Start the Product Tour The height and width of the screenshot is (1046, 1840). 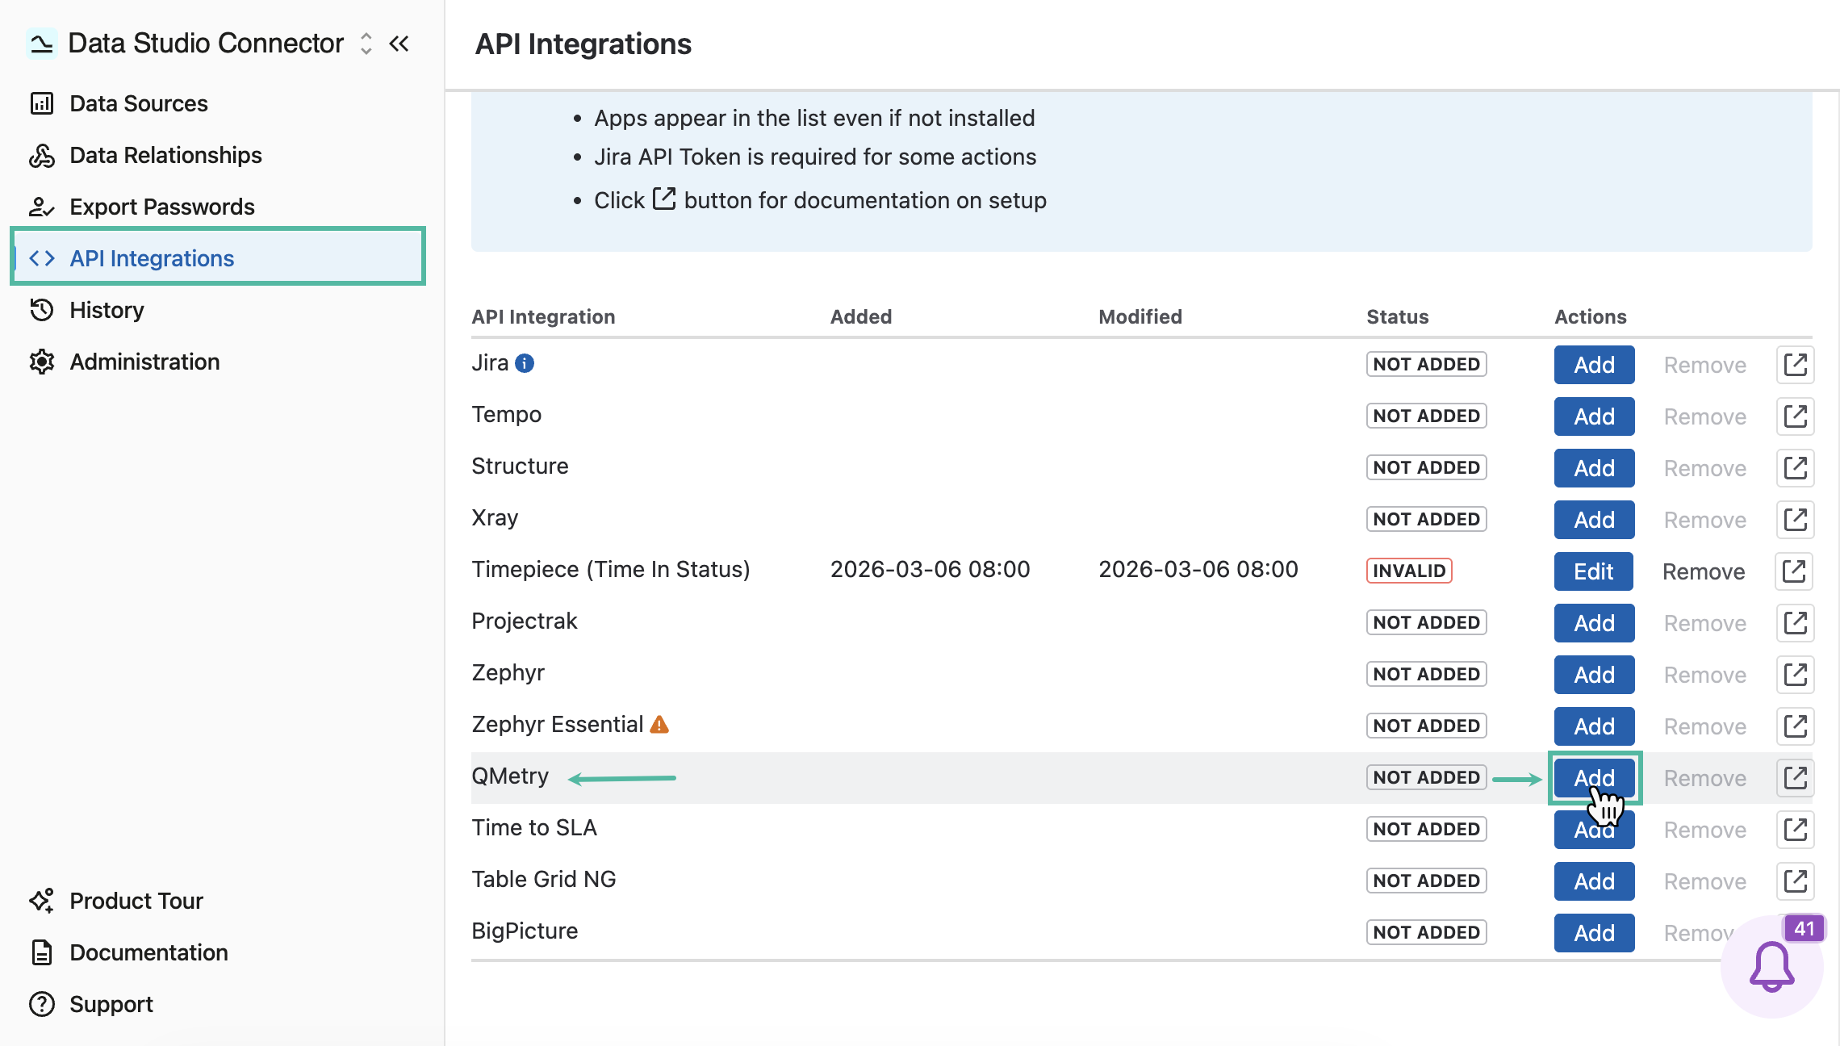(136, 901)
